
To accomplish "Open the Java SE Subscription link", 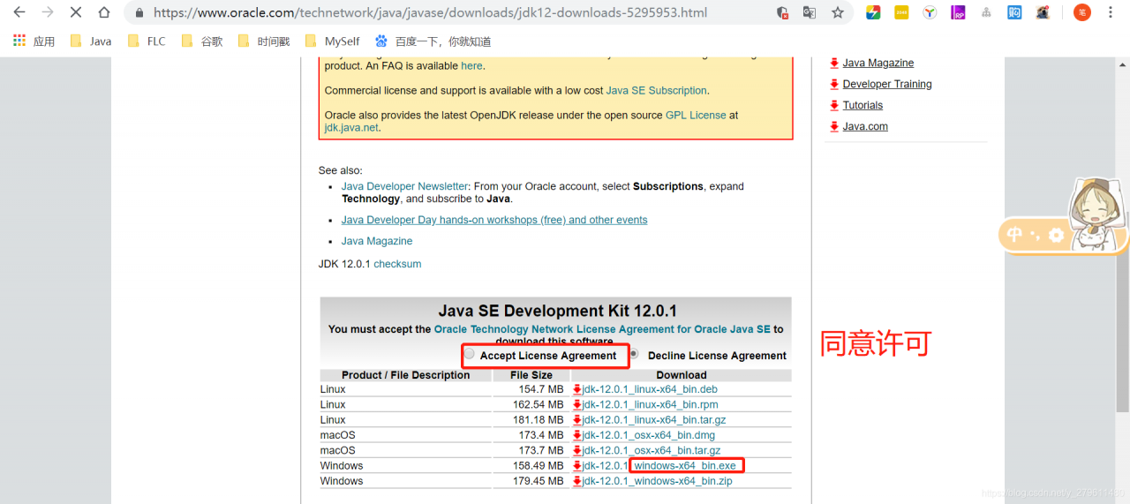I will [x=656, y=90].
